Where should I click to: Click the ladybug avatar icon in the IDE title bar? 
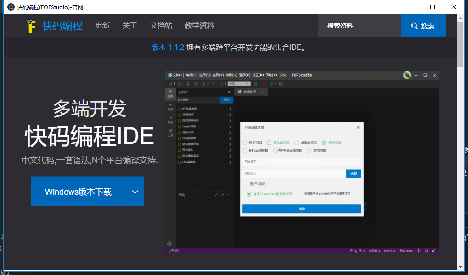[407, 75]
